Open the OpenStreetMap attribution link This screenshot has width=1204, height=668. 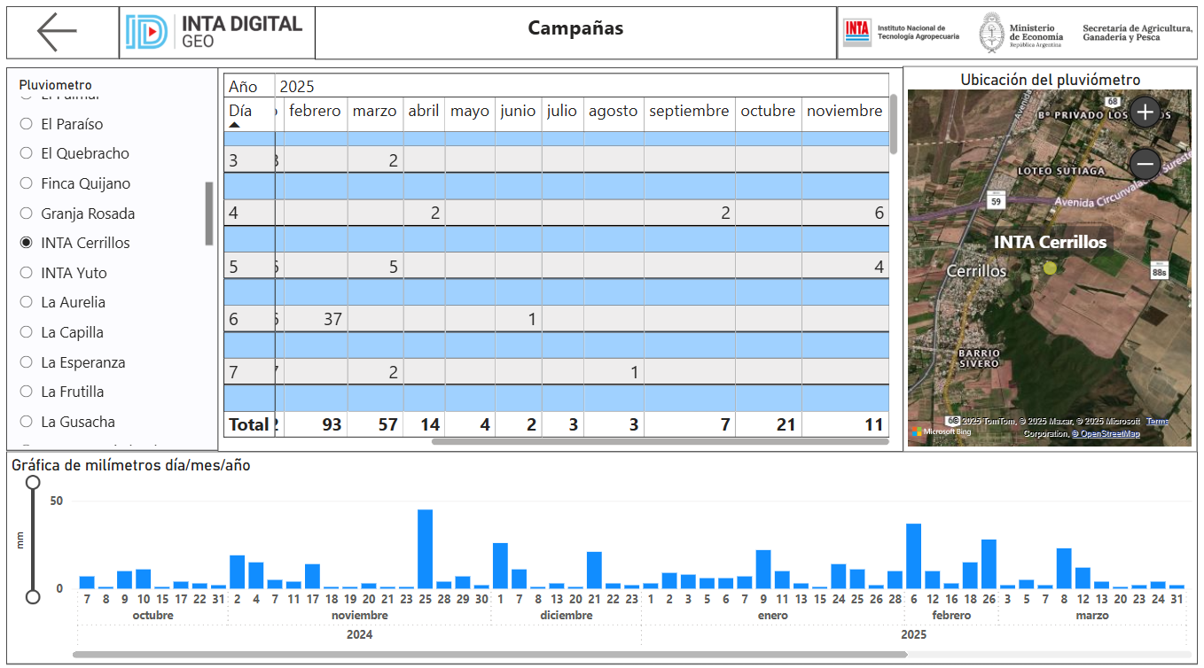(x=1107, y=434)
